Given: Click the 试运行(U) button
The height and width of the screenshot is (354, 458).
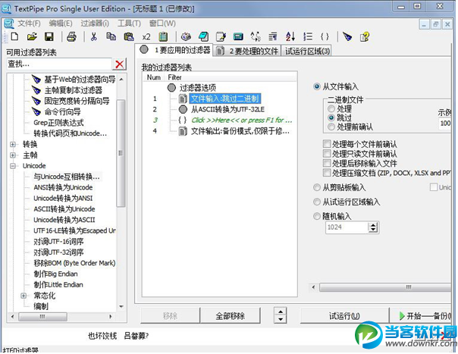Looking at the screenshot, I should coord(344,316).
